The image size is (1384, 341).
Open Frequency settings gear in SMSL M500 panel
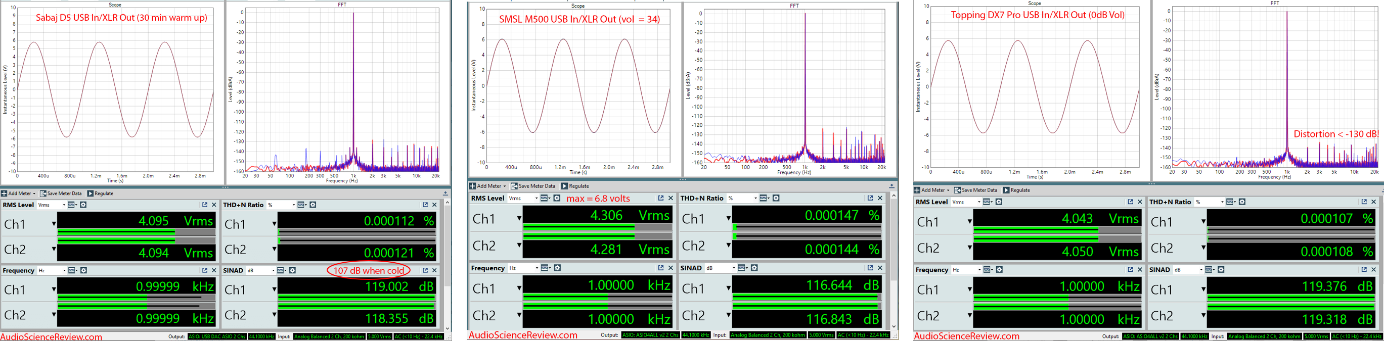(x=557, y=267)
